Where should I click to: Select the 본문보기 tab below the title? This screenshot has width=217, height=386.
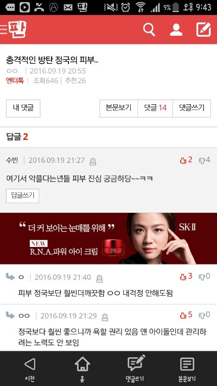[119, 108]
